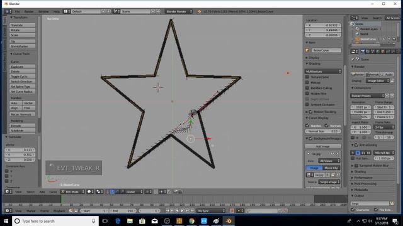Select the World properties tab icon

378,51
